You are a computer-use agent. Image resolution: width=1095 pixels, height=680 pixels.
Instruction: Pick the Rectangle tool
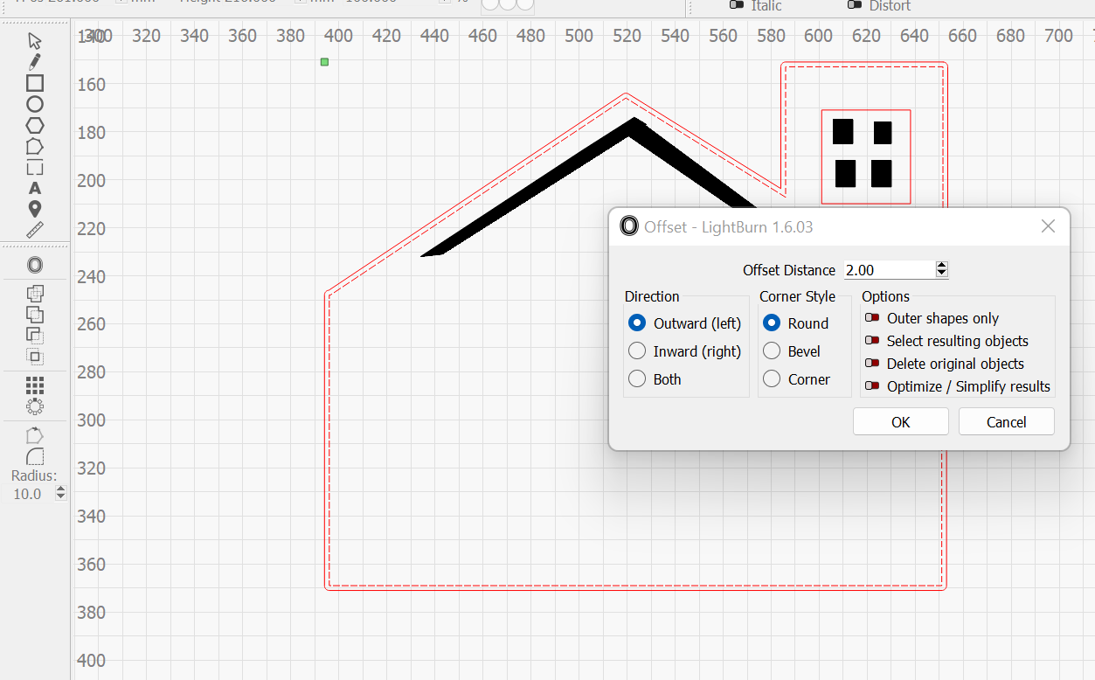[35, 82]
